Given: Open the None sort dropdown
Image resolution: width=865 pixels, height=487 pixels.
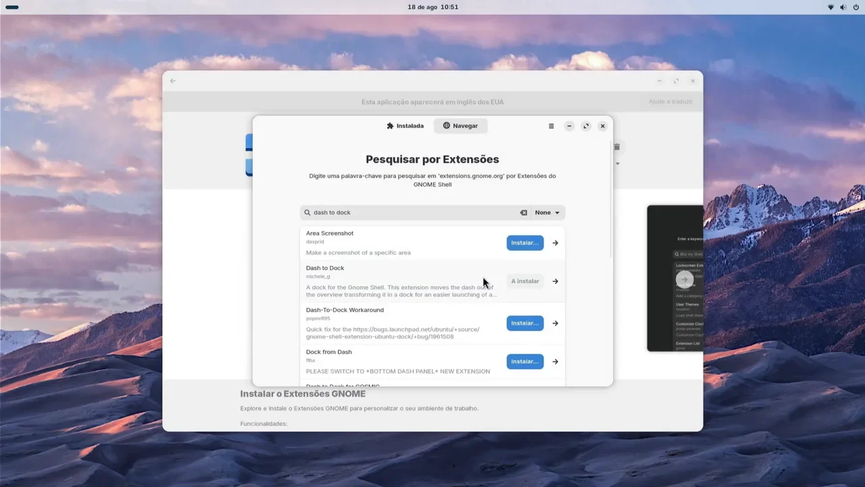Looking at the screenshot, I should click(547, 212).
